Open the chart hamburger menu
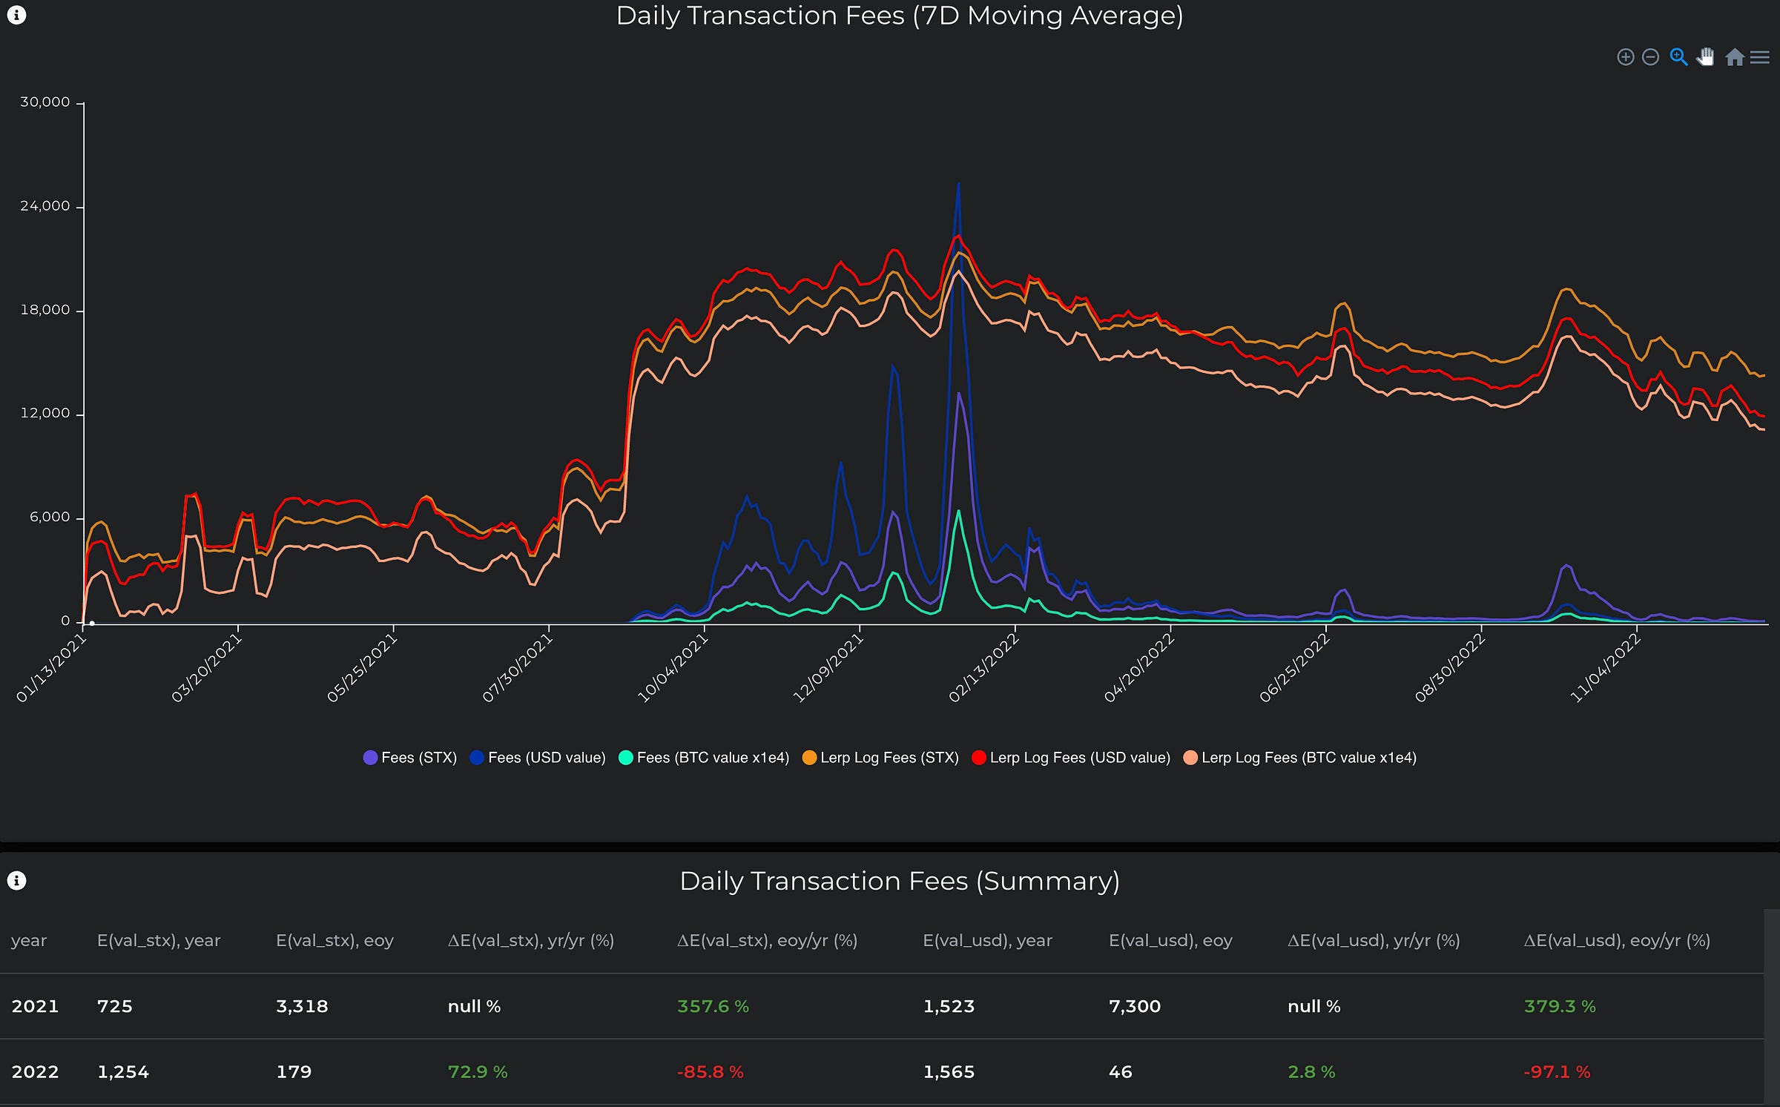Image resolution: width=1780 pixels, height=1107 pixels. point(1760,57)
